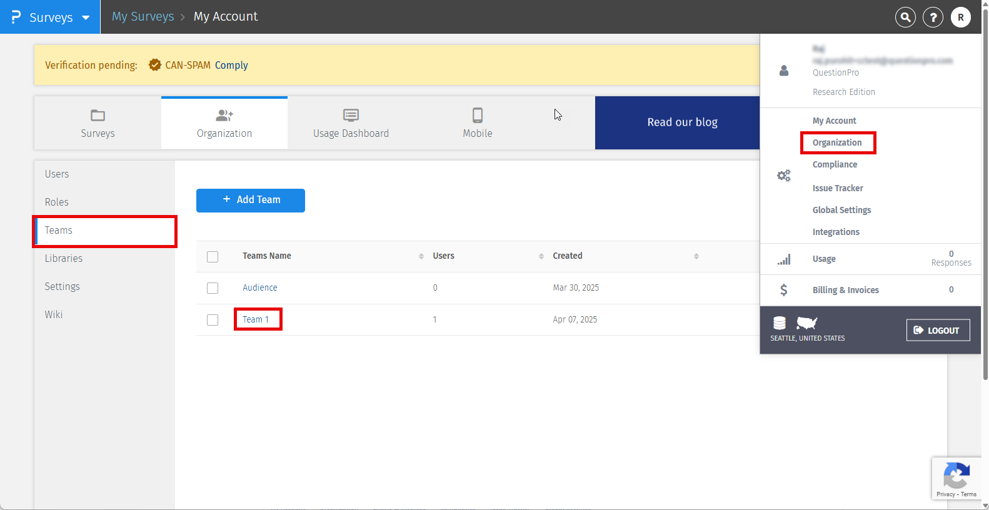This screenshot has width=989, height=510.
Task: Click the Comply link in banner
Action: pyautogui.click(x=231, y=65)
